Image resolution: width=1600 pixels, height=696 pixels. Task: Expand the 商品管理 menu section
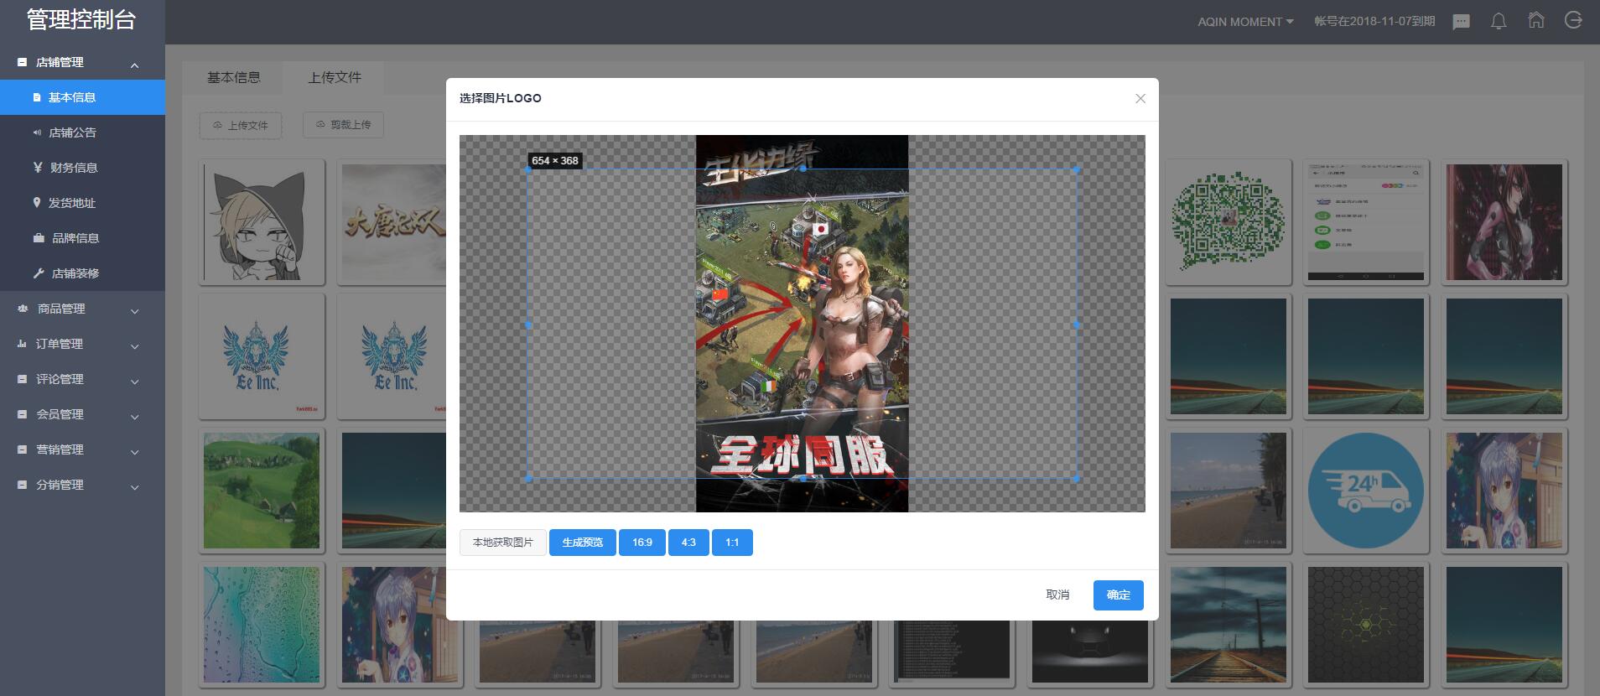point(82,309)
